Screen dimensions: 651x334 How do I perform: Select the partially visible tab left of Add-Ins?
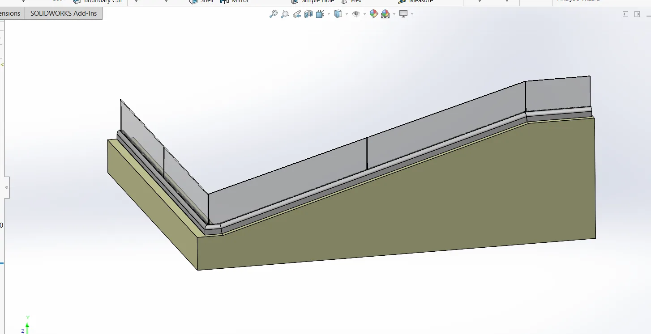click(x=10, y=13)
